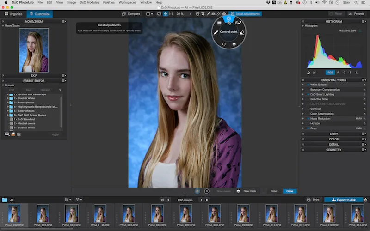Expand the 3 - Atmospheres preset folder
The image size is (370, 231).
click(8, 103)
